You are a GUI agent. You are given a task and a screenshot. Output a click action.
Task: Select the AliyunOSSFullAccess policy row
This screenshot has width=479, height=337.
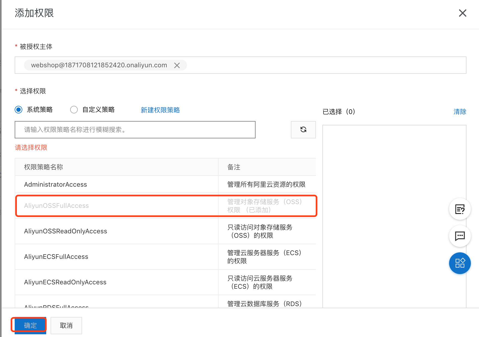[165, 206]
